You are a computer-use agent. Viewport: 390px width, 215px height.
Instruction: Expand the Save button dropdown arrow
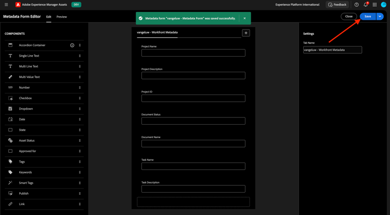coord(380,17)
